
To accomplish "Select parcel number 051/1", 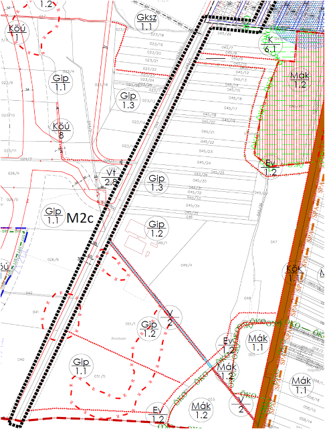I will tap(130, 323).
